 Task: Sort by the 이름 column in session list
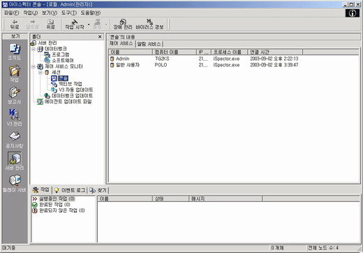131,52
